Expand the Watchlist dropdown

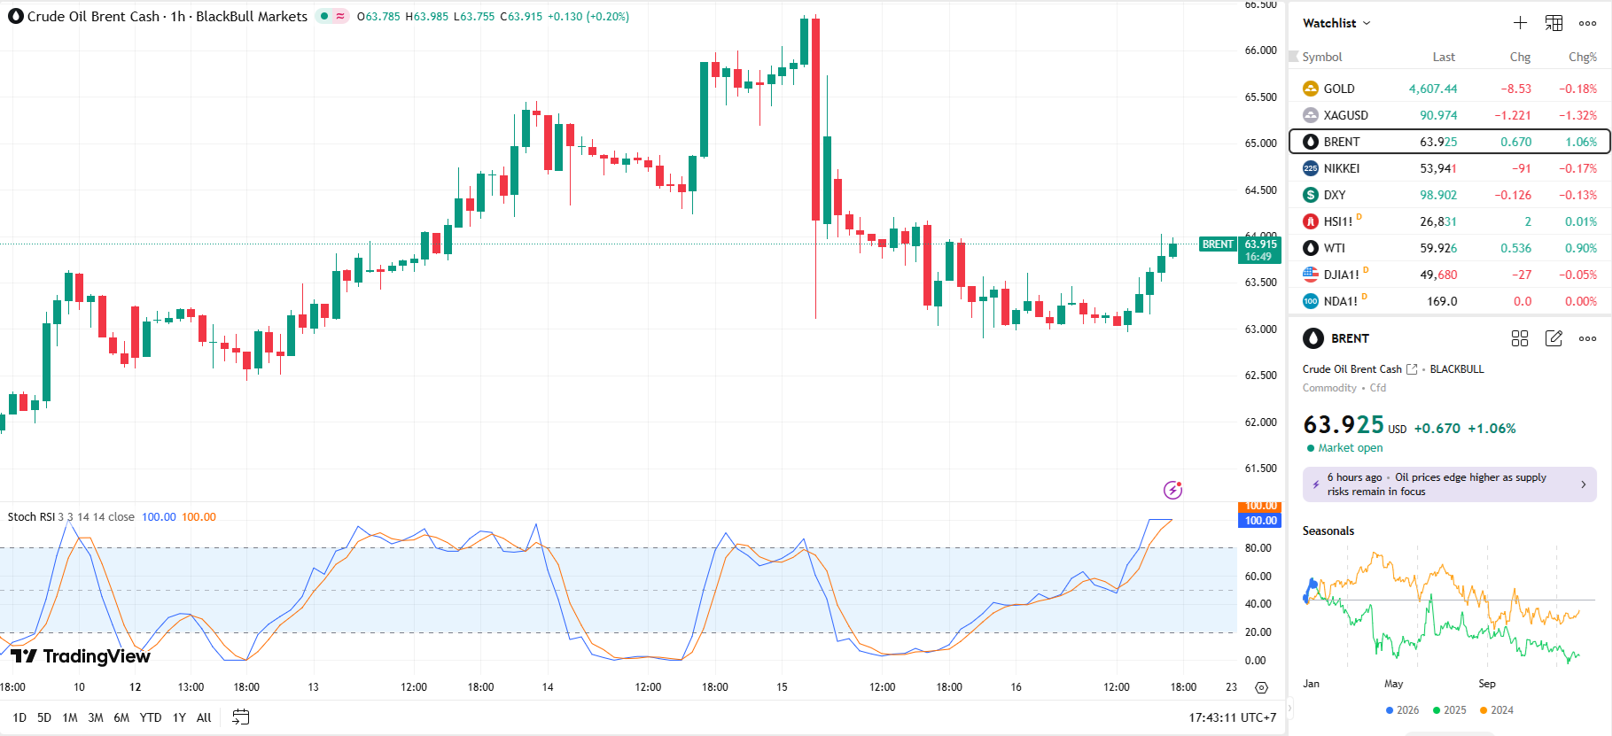[1336, 23]
